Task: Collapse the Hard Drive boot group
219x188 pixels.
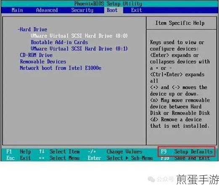Action: tap(32, 29)
